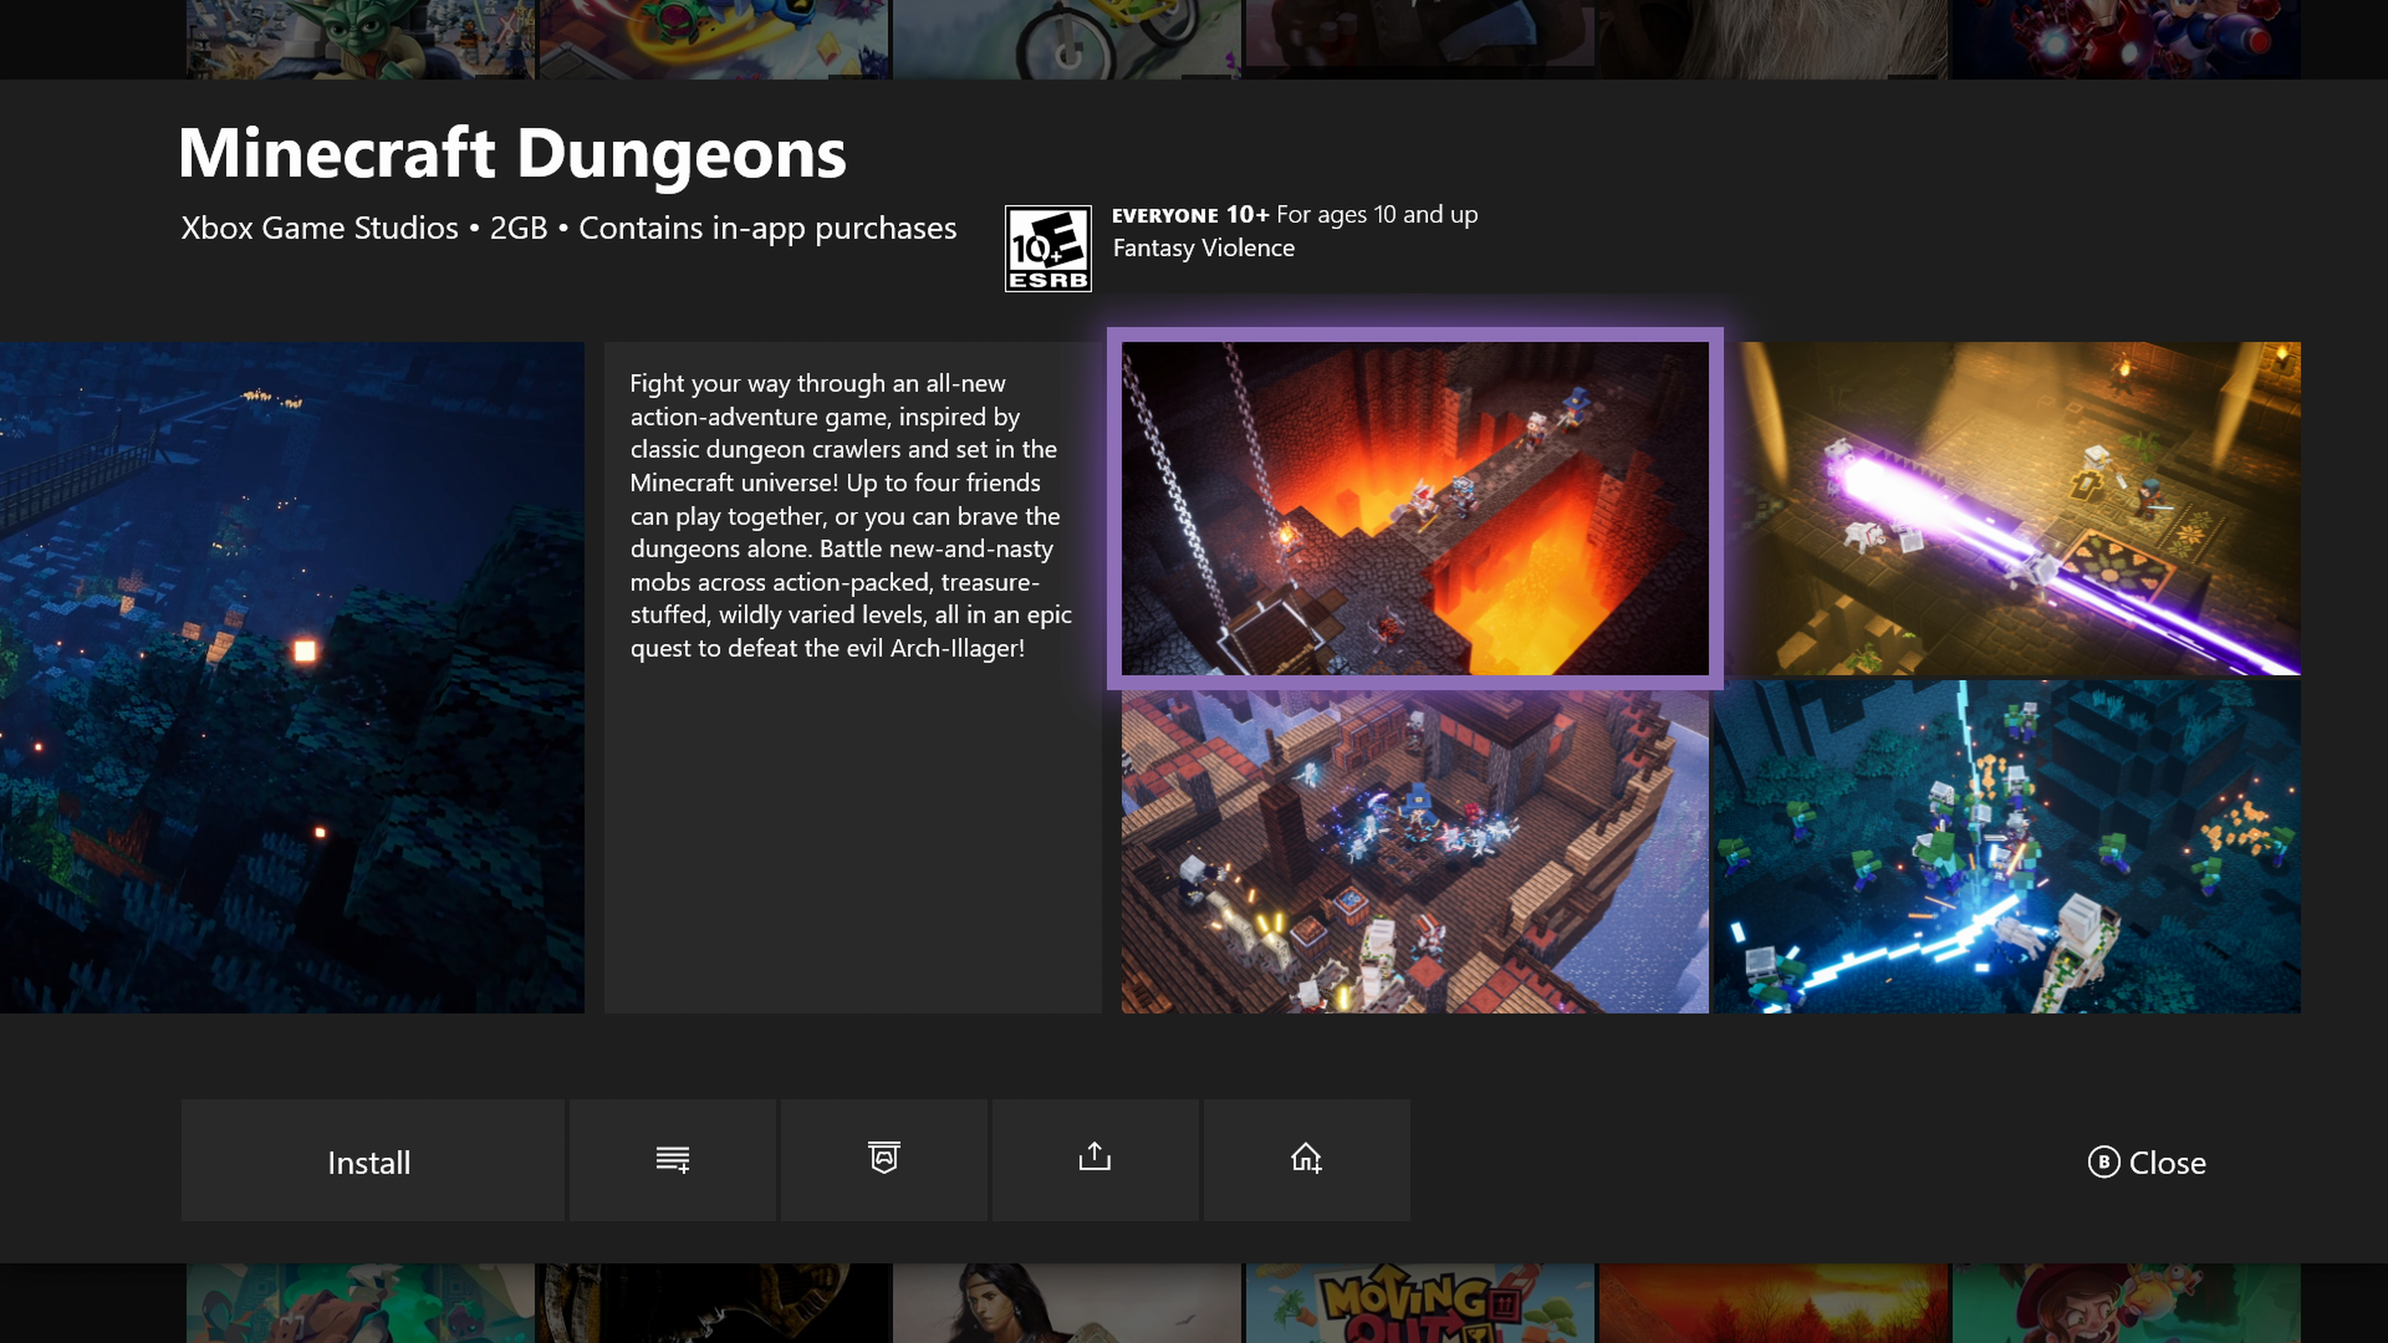Image resolution: width=2388 pixels, height=1343 pixels.
Task: Click the Install button
Action: (373, 1160)
